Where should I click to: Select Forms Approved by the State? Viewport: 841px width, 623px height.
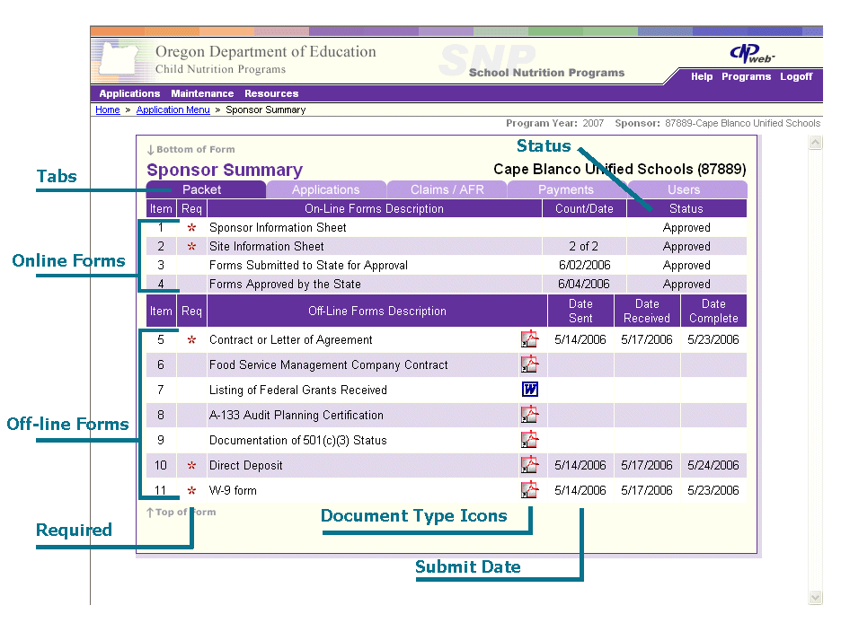[x=285, y=284]
